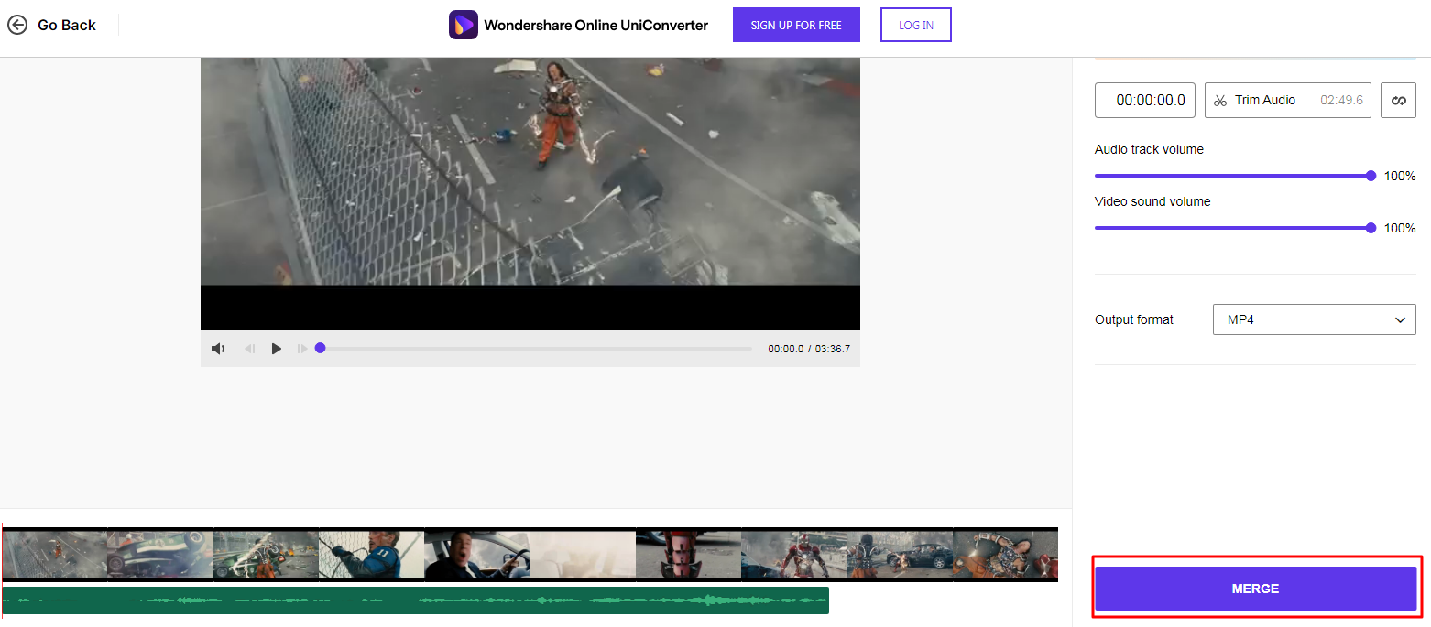The image size is (1431, 627).
Task: Click the audio start time field 00:00:00.0
Action: (x=1145, y=100)
